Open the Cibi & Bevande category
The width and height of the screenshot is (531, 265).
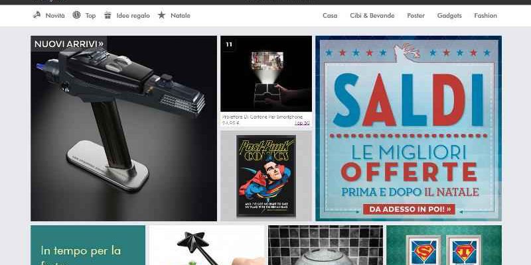click(x=372, y=15)
